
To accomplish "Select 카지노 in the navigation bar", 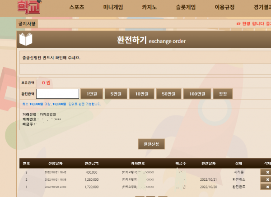I will pos(150,7).
